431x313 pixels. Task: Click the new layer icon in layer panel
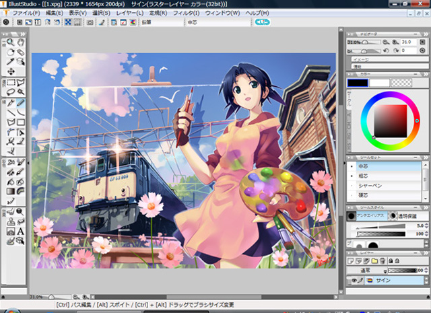click(350, 260)
